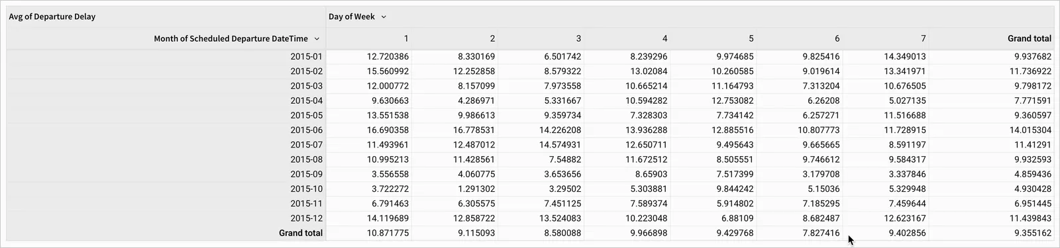Viewport: 1060px width, 248px height.
Task: Click cell value 14.574931
Action: click(x=560, y=145)
